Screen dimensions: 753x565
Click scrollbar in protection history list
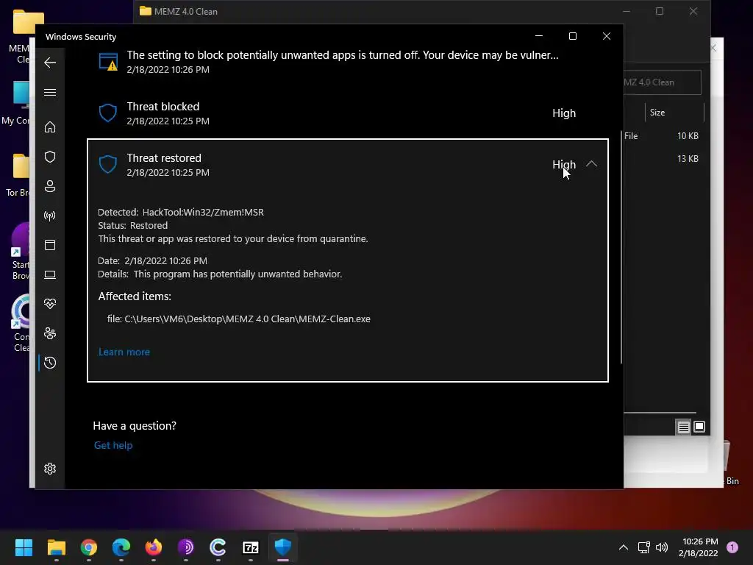pos(621,247)
